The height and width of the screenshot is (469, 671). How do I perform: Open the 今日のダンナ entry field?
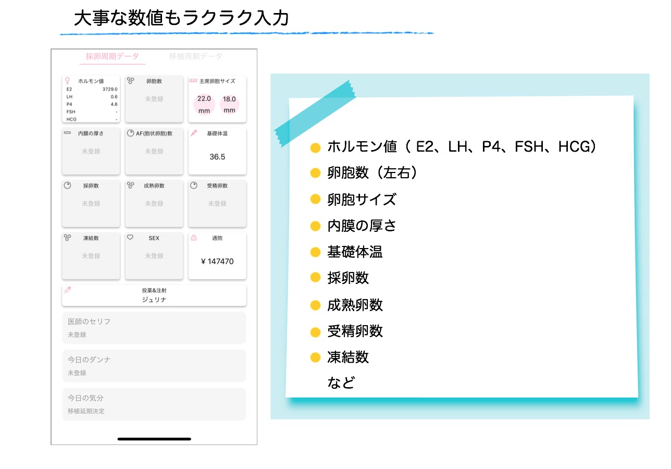(154, 366)
